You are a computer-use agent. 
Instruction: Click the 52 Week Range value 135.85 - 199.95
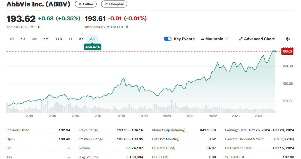(130, 139)
